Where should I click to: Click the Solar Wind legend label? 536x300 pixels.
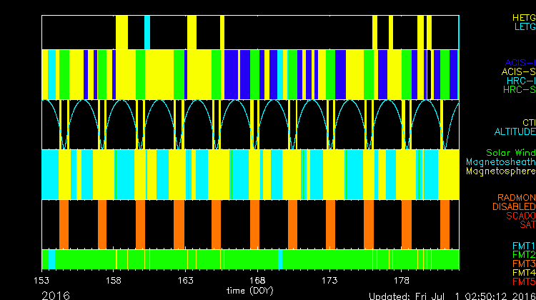(x=510, y=153)
